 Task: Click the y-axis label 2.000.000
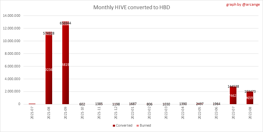coord(12,91)
